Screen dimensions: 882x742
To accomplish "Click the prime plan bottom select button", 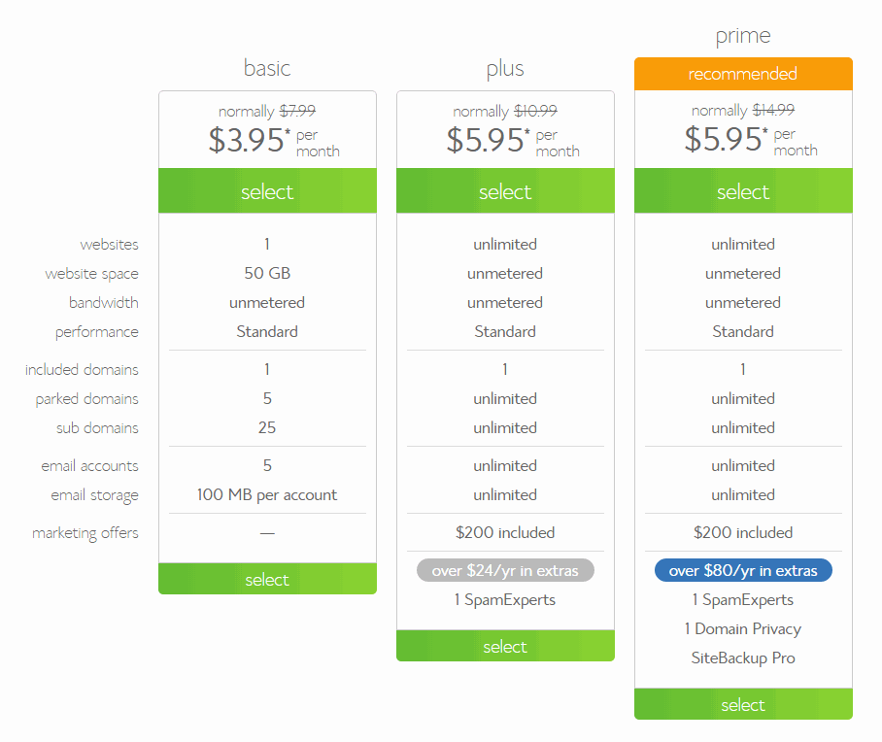I will point(743,704).
